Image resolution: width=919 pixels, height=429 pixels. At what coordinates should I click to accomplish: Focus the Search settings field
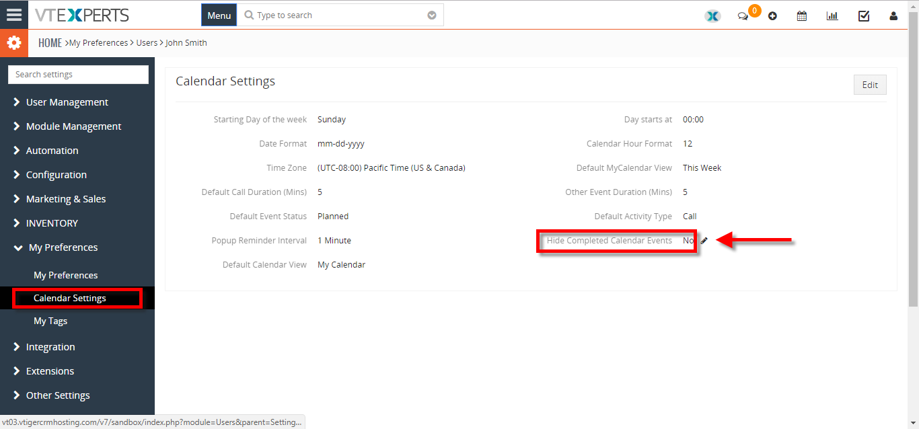(x=78, y=75)
